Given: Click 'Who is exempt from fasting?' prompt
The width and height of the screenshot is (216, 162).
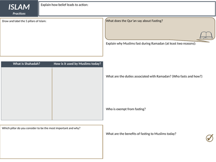Looking at the screenshot, I should coord(126,109).
